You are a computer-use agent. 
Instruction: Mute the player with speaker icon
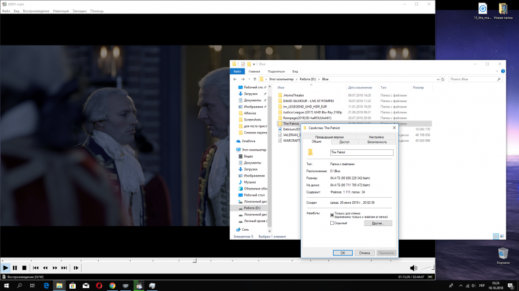tap(414, 268)
